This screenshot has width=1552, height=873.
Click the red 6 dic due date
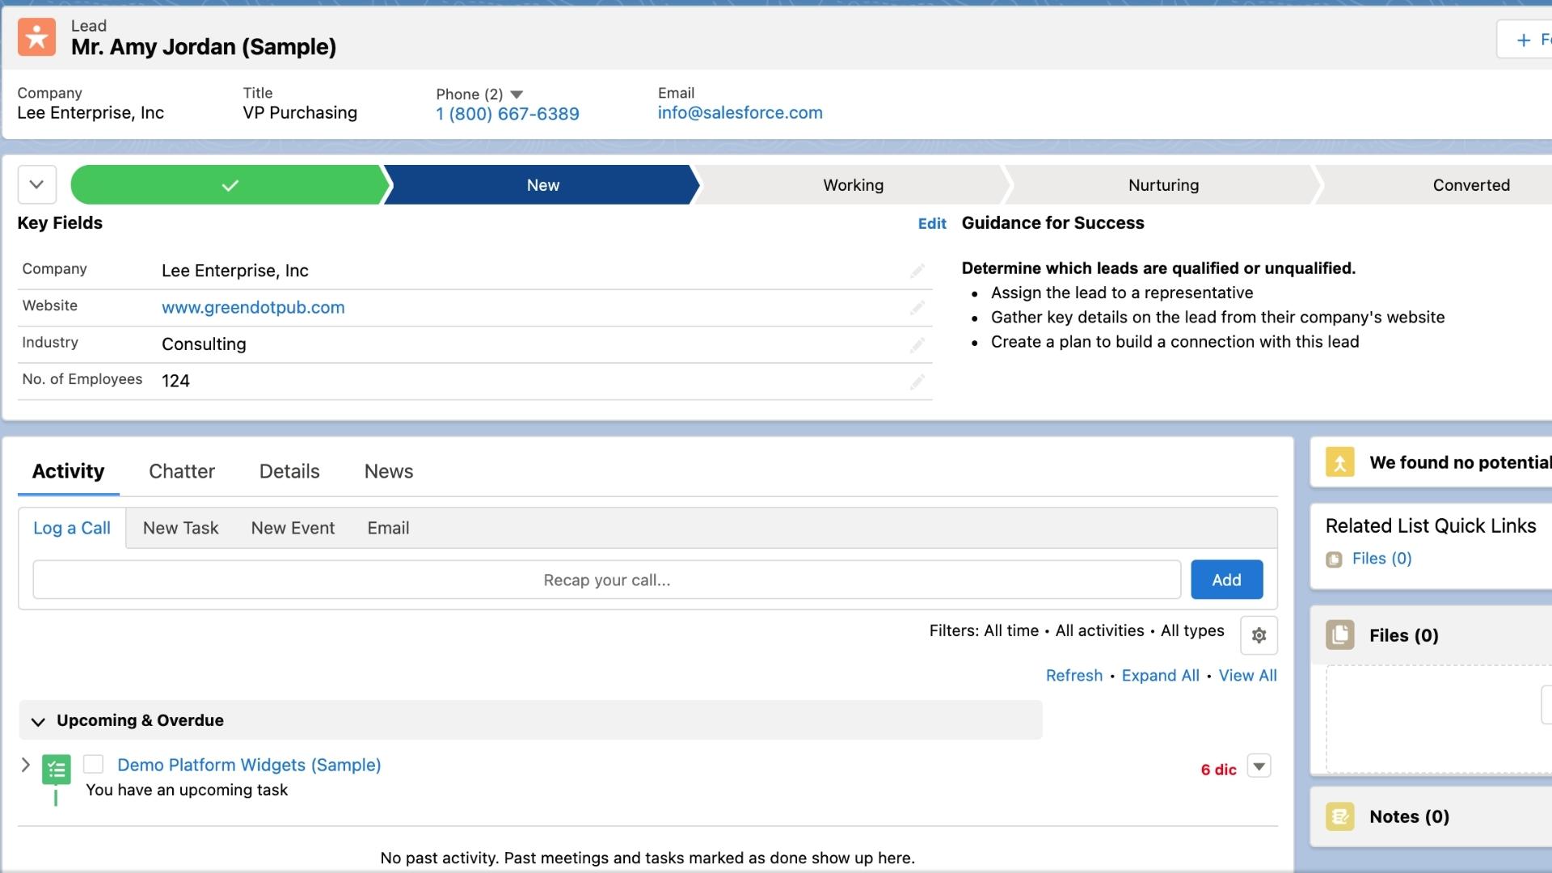1218,770
